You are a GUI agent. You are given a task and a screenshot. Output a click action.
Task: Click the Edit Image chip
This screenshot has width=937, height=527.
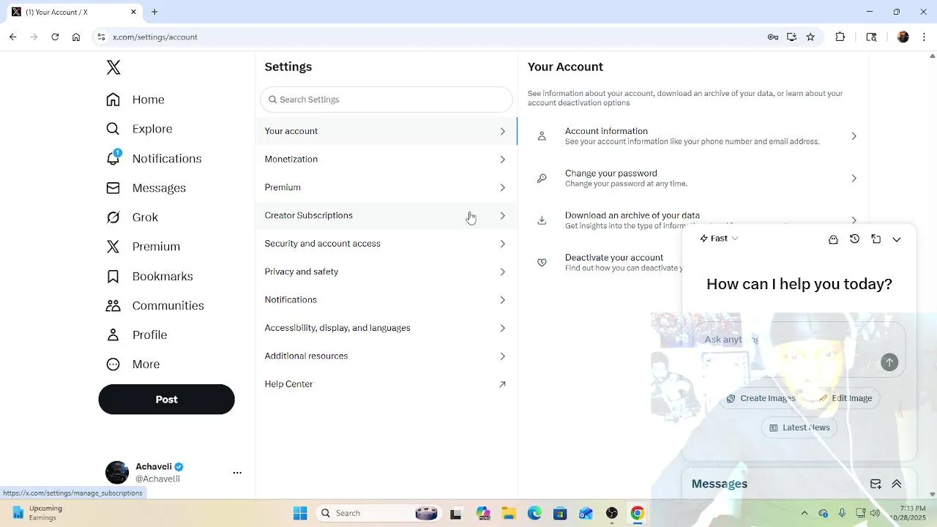(845, 398)
